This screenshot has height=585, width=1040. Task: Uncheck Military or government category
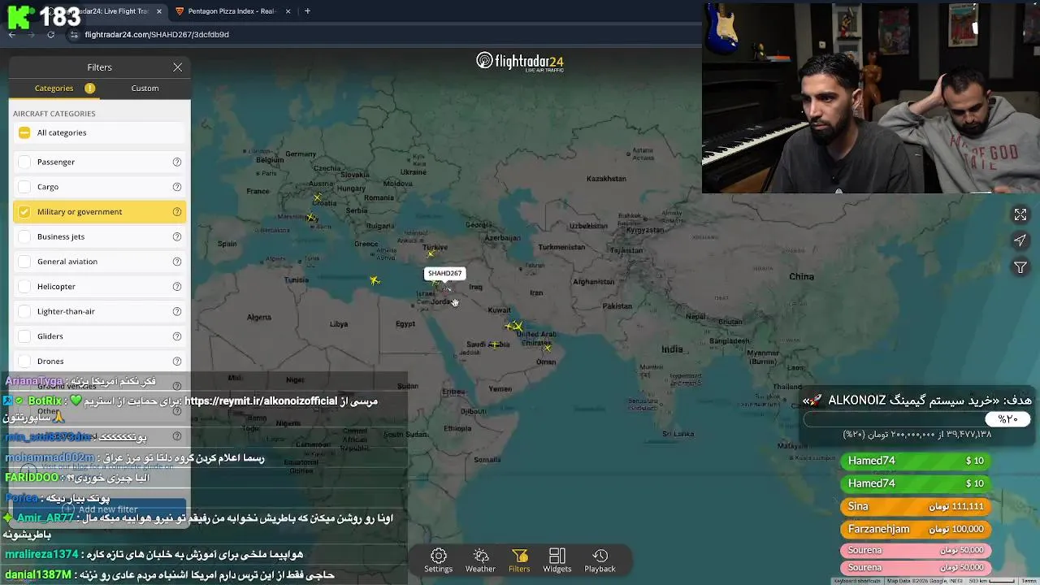24,212
